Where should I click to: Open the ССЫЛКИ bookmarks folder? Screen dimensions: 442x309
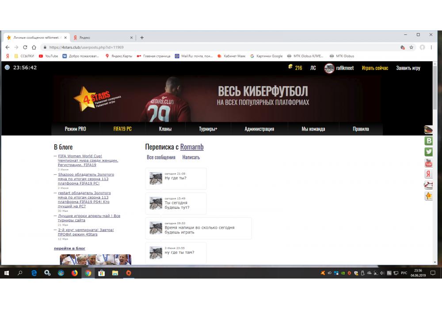click(24, 56)
